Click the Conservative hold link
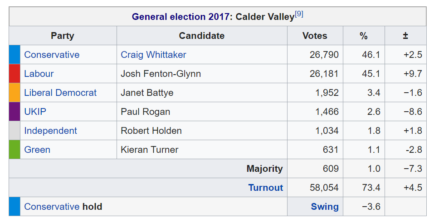This screenshot has width=434, height=222. 52,207
